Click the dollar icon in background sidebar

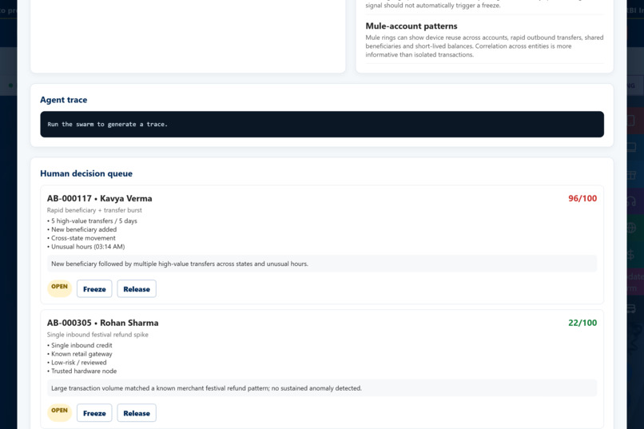tap(631, 255)
